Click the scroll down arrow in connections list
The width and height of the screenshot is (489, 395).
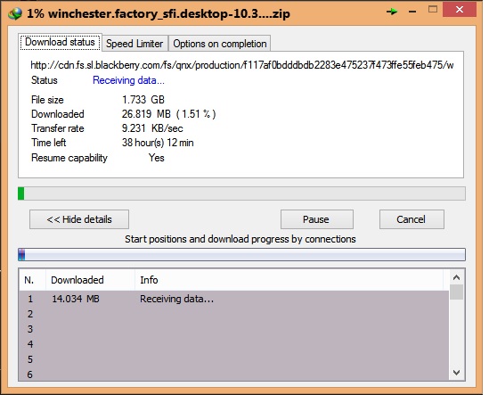click(x=457, y=372)
